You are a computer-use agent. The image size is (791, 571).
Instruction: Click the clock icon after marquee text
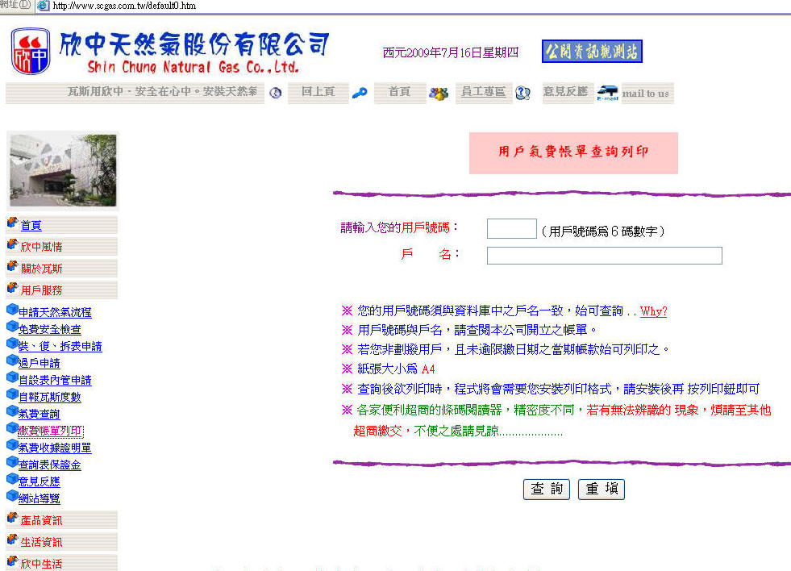point(276,93)
